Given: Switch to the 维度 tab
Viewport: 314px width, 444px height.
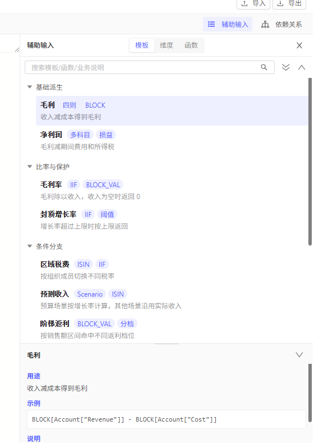Looking at the screenshot, I should 166,45.
